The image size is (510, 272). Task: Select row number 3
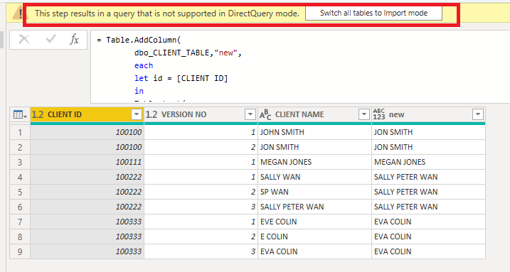point(20,163)
